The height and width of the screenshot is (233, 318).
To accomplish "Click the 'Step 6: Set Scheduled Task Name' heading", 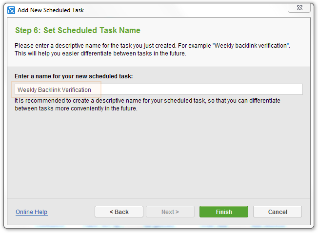I will [x=78, y=30].
